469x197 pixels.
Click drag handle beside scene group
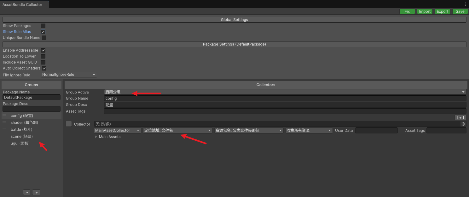tap(4, 136)
